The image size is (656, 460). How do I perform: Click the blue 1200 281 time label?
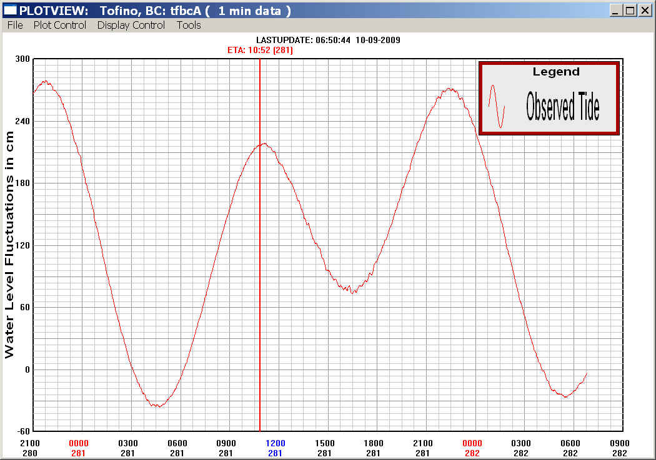(276, 448)
